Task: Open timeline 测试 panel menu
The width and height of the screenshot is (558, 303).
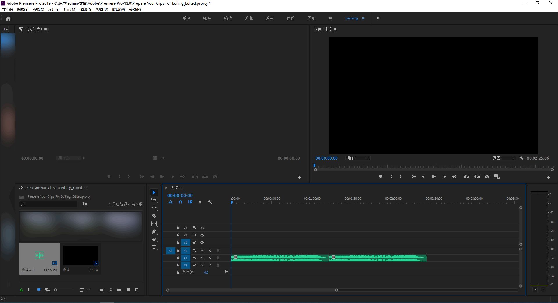Action: tap(182, 188)
